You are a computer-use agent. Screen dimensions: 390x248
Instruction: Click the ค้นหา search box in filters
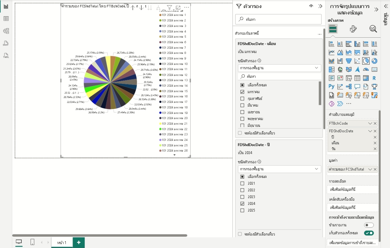[x=278, y=19]
